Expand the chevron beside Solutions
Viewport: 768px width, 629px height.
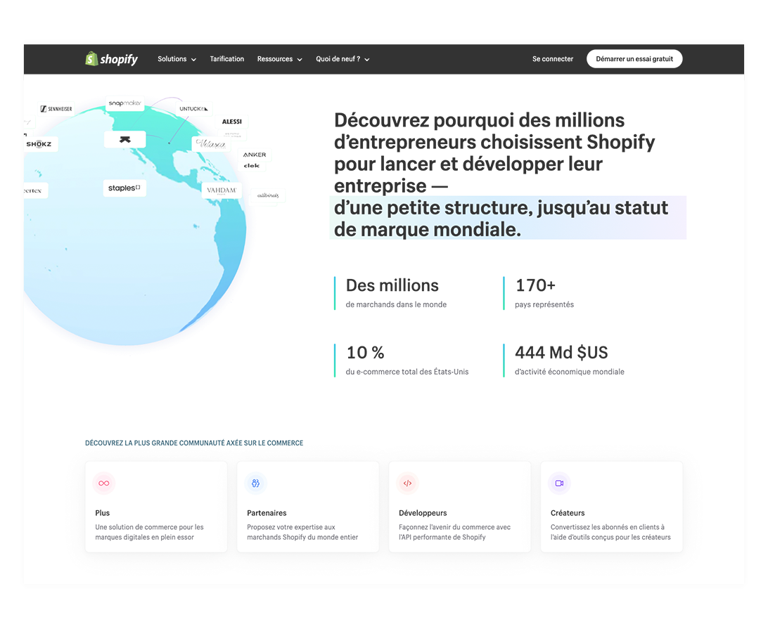click(193, 59)
